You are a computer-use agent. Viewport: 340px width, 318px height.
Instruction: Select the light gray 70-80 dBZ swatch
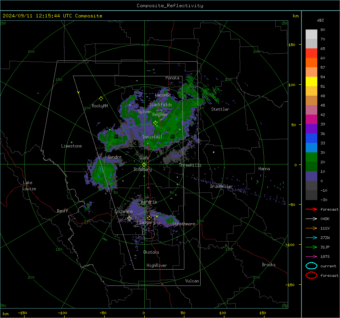pyautogui.click(x=311, y=34)
